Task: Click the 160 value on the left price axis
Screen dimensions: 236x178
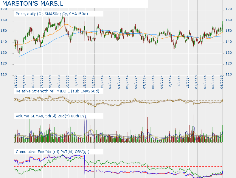Action: tap(4, 20)
